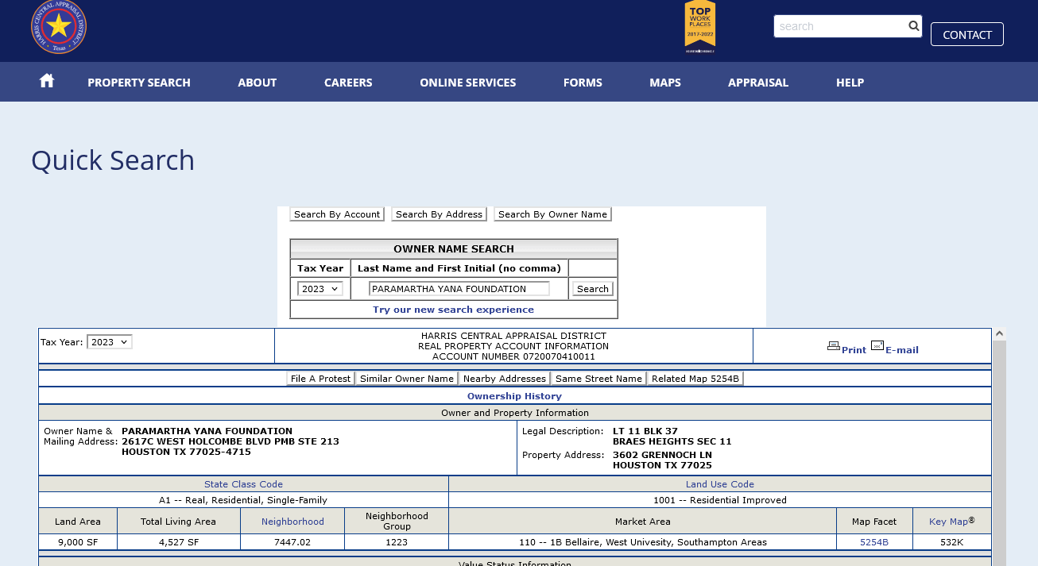This screenshot has width=1038, height=566.
Task: Click the site search input field
Action: [840, 26]
